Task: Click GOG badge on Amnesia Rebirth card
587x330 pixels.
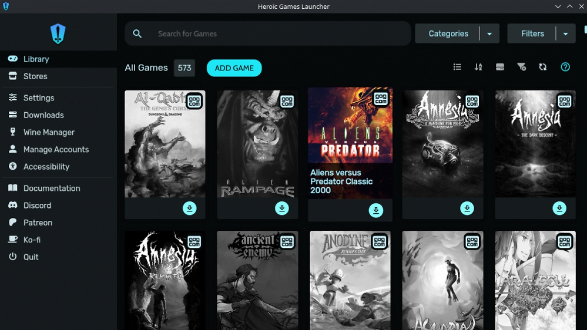Action: pyautogui.click(x=194, y=242)
